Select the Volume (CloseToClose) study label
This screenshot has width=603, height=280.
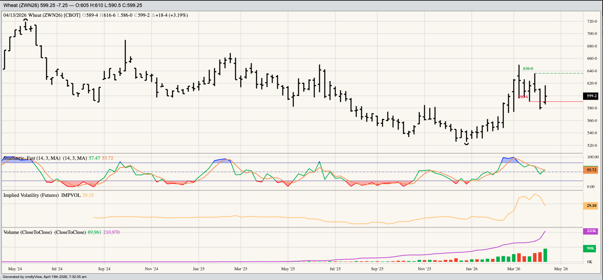pyautogui.click(x=44, y=232)
